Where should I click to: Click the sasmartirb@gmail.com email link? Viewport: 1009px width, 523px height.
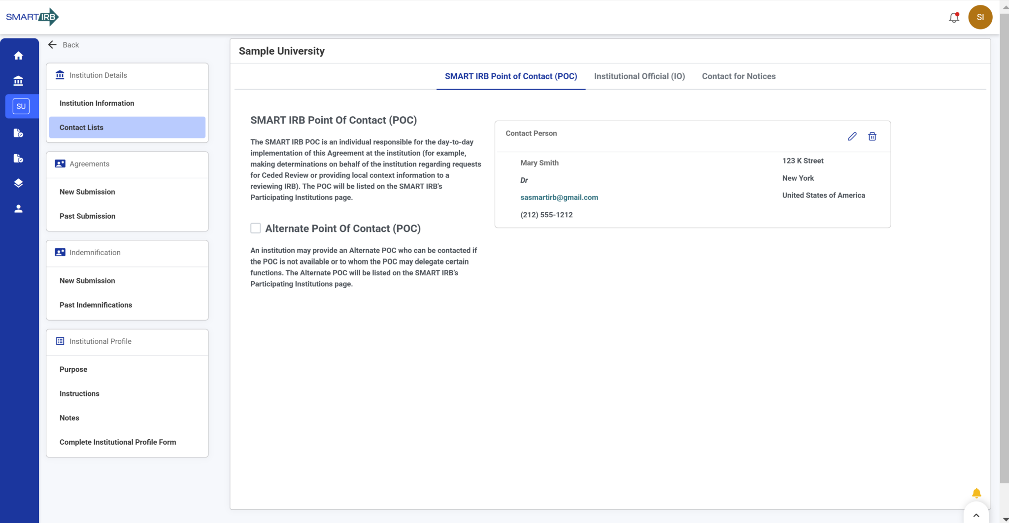pyautogui.click(x=559, y=197)
